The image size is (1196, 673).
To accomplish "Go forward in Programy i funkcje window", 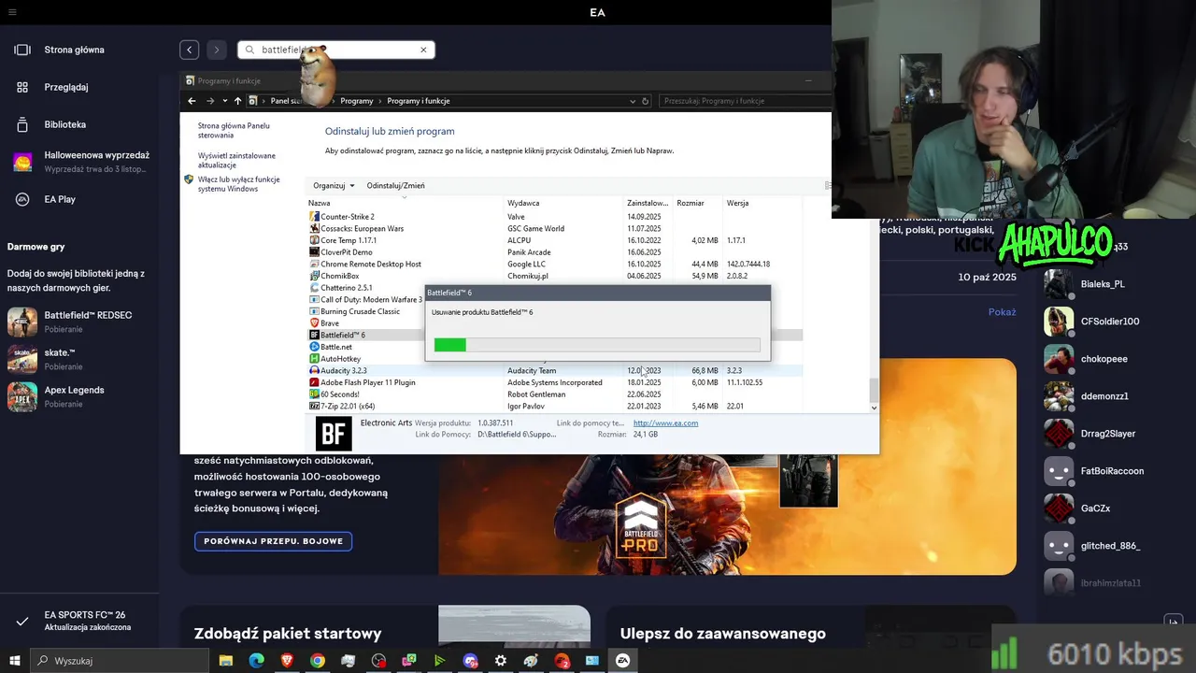I will tap(210, 101).
